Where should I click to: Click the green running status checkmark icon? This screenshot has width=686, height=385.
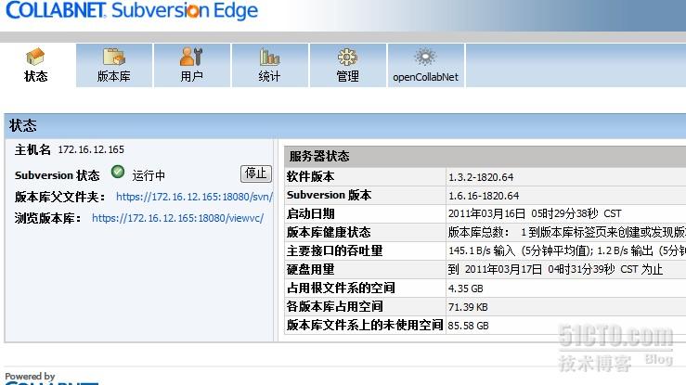pos(118,172)
